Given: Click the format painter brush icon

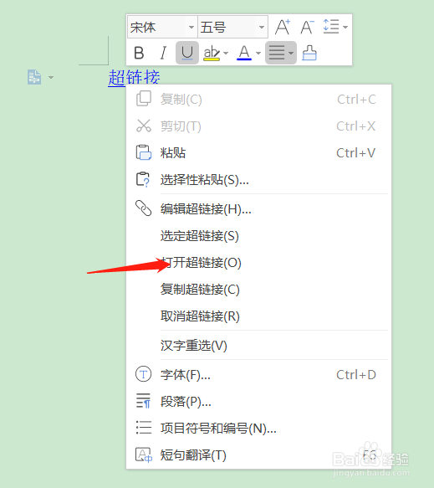Looking at the screenshot, I should [309, 53].
